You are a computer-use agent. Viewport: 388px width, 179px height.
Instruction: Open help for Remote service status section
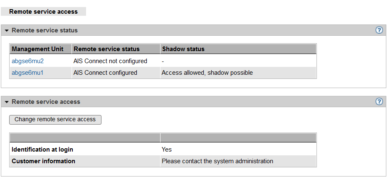[x=379, y=30]
